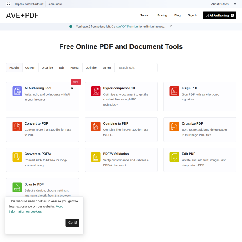Open the Tools dropdown menu
Viewport: 242px width, 242px height.
click(x=145, y=15)
